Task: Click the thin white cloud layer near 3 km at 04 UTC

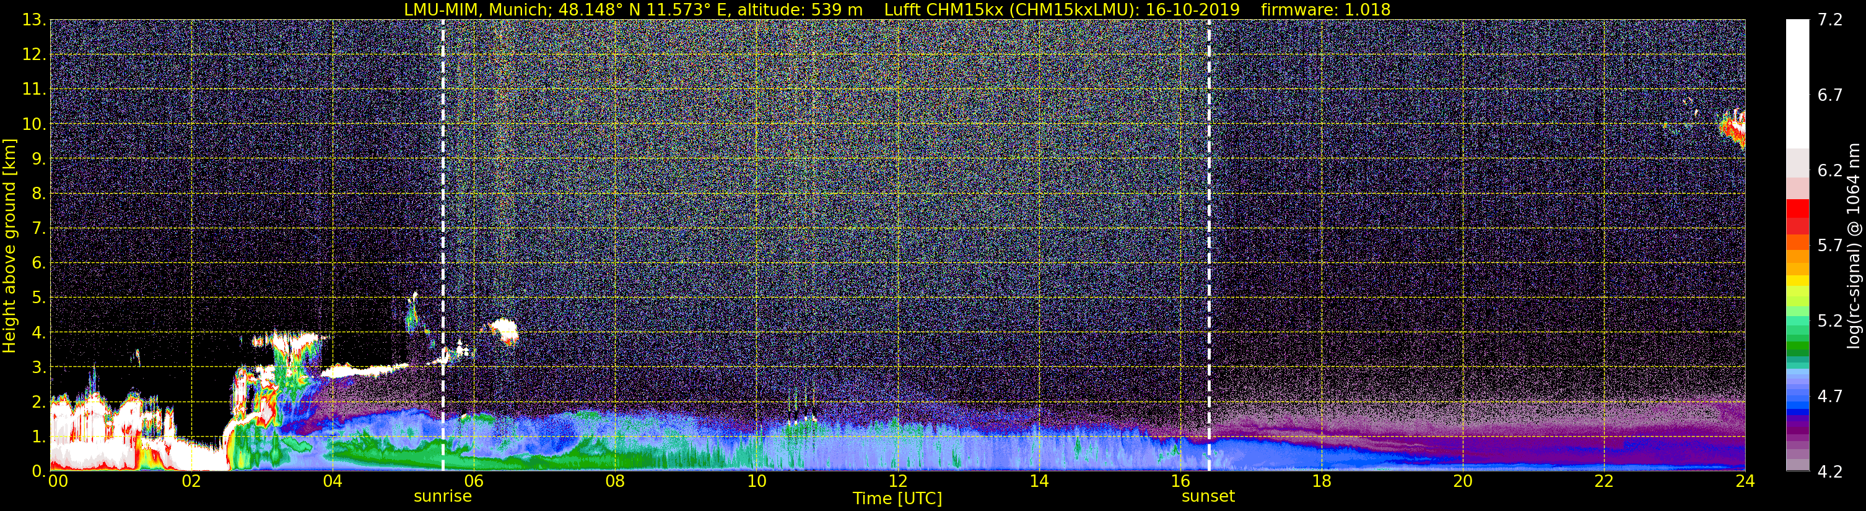Action: pos(364,371)
